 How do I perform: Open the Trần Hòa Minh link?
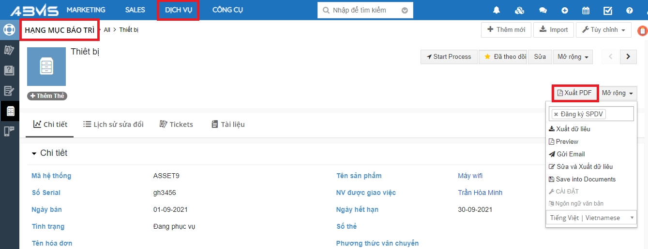[x=480, y=193]
